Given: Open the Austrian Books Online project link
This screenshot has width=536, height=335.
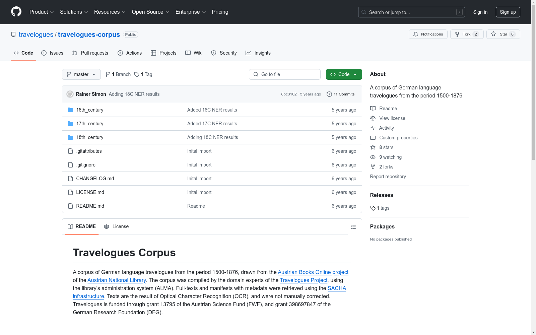Looking at the screenshot, I should (x=313, y=272).
